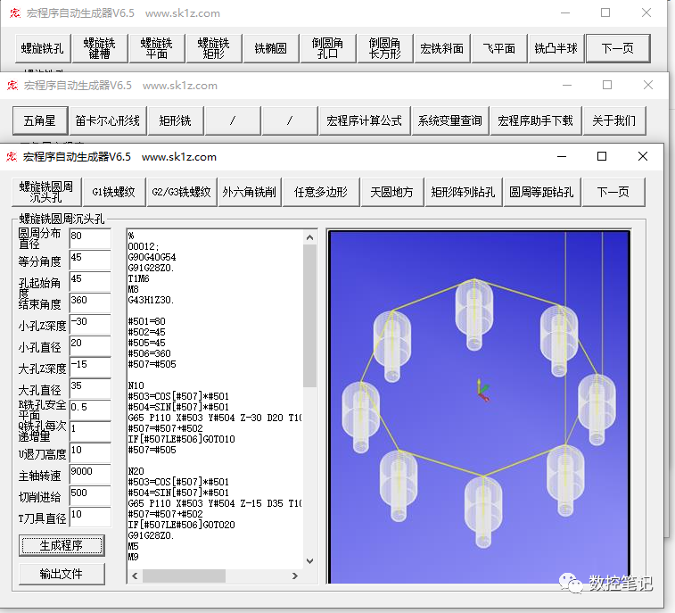Open 倒圆角孔口 in the back window
This screenshot has width=675, height=613.
(x=328, y=49)
